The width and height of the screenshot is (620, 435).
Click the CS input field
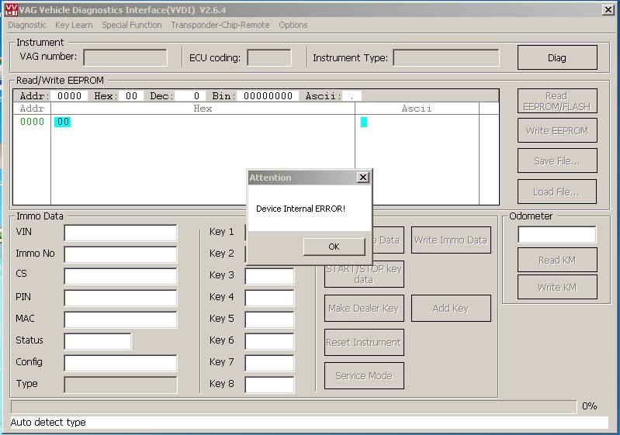120,276
